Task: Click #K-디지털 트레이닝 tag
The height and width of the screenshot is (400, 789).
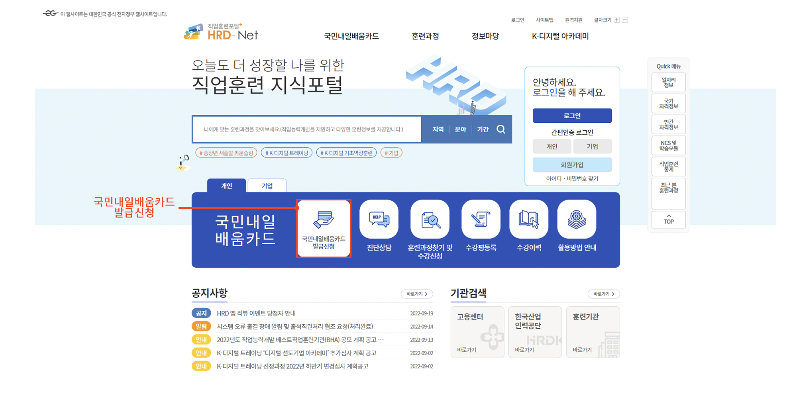Action: click(287, 153)
